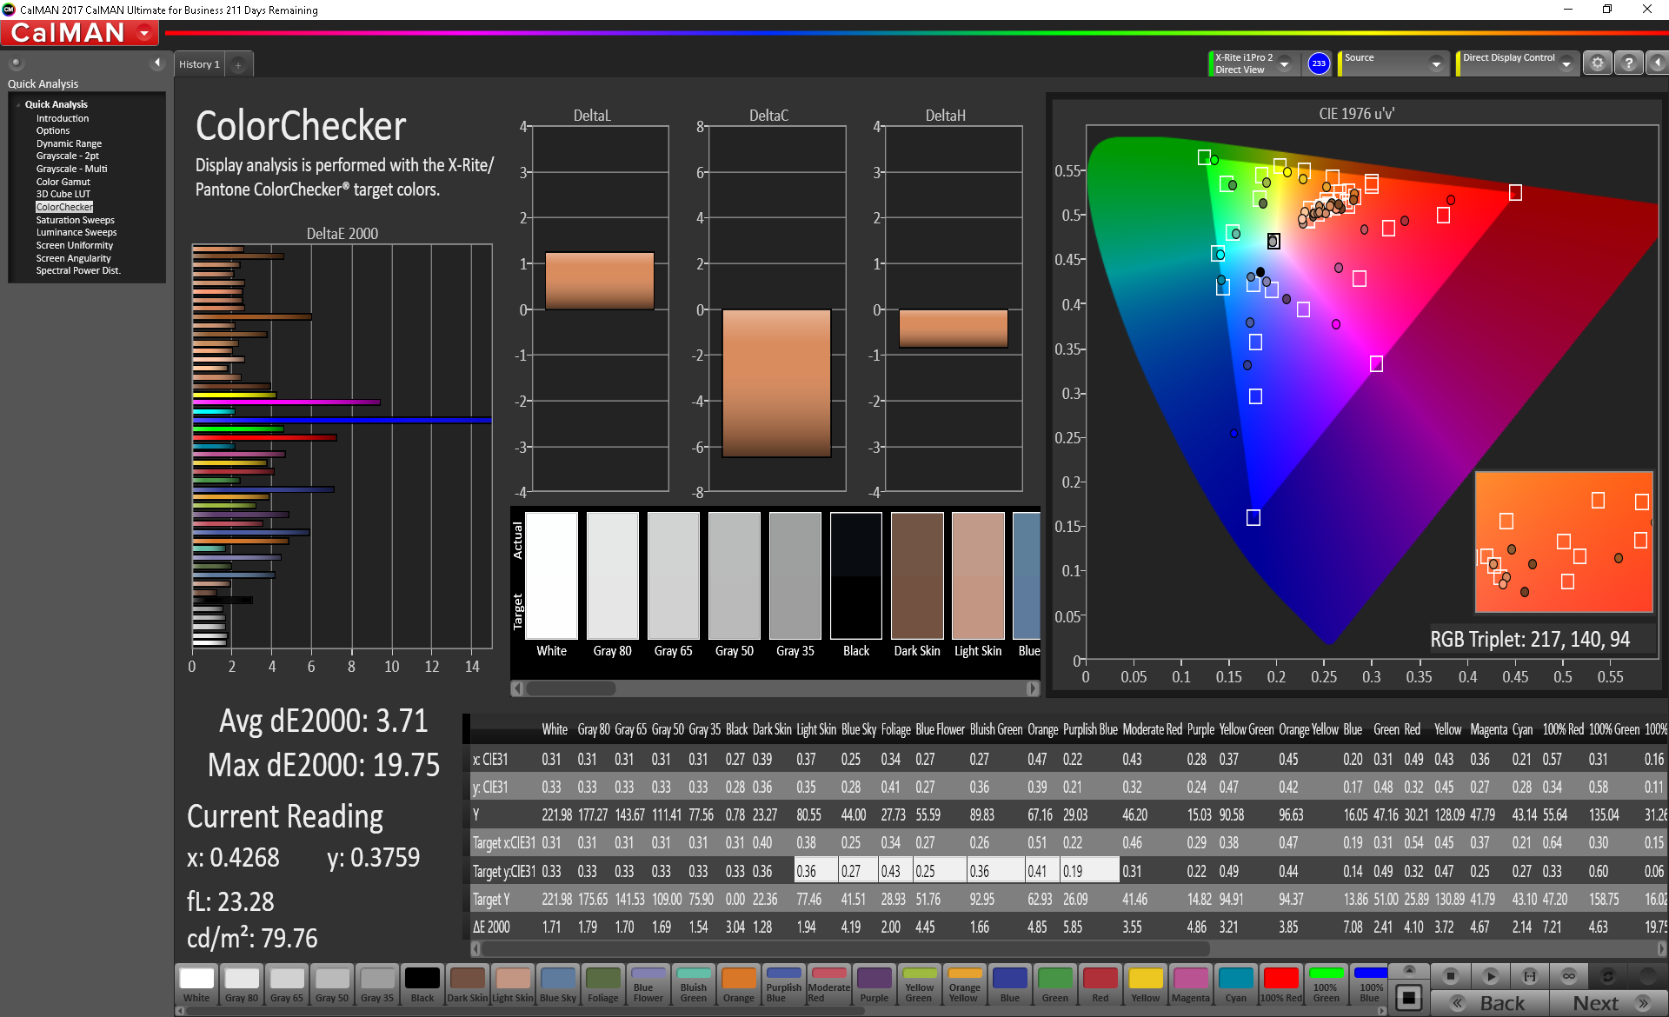The image size is (1669, 1017).
Task: Open the Introduction page
Action: pyautogui.click(x=63, y=118)
